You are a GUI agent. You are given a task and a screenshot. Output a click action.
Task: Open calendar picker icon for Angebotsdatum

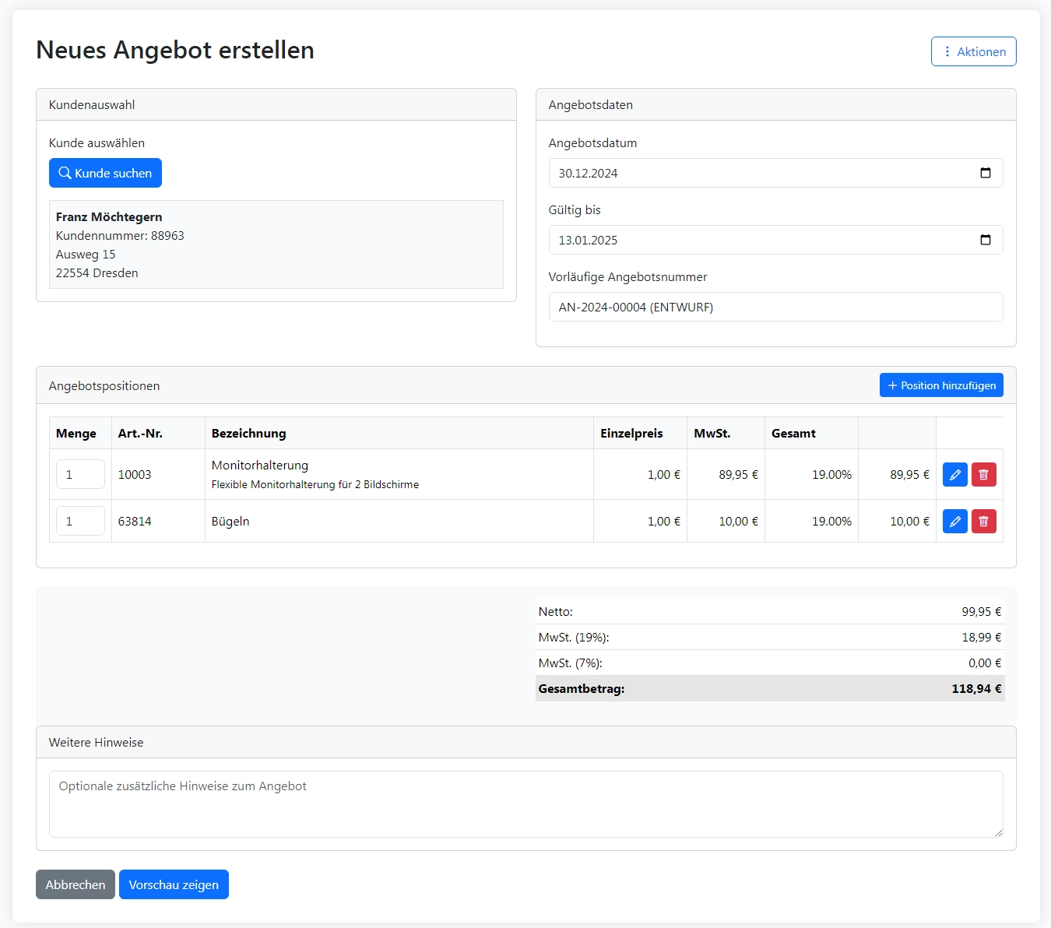click(985, 173)
